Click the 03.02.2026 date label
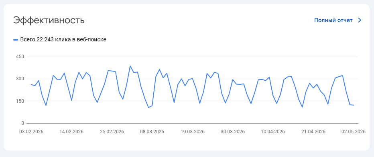Viewport: 374px width, 157px height. (x=31, y=132)
